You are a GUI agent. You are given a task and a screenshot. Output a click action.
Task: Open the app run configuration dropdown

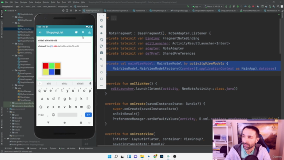[197, 6]
